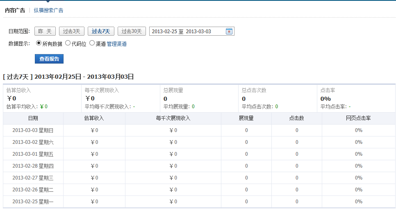The height and width of the screenshot is (209, 396).
Task: Select the 2013-03-01 星期五 row date
Action: (33, 154)
